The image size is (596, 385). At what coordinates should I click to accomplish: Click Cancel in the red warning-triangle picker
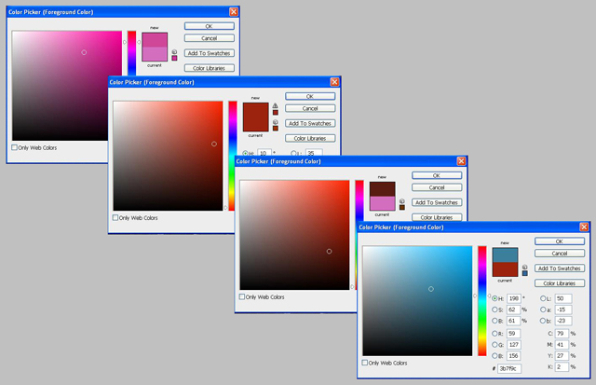[x=310, y=108]
